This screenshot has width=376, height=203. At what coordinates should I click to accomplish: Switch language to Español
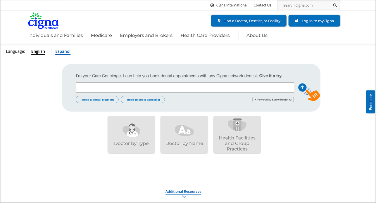point(63,51)
